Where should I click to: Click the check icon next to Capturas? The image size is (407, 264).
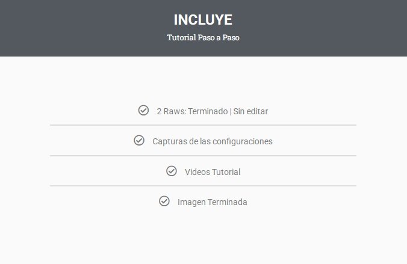pos(139,140)
